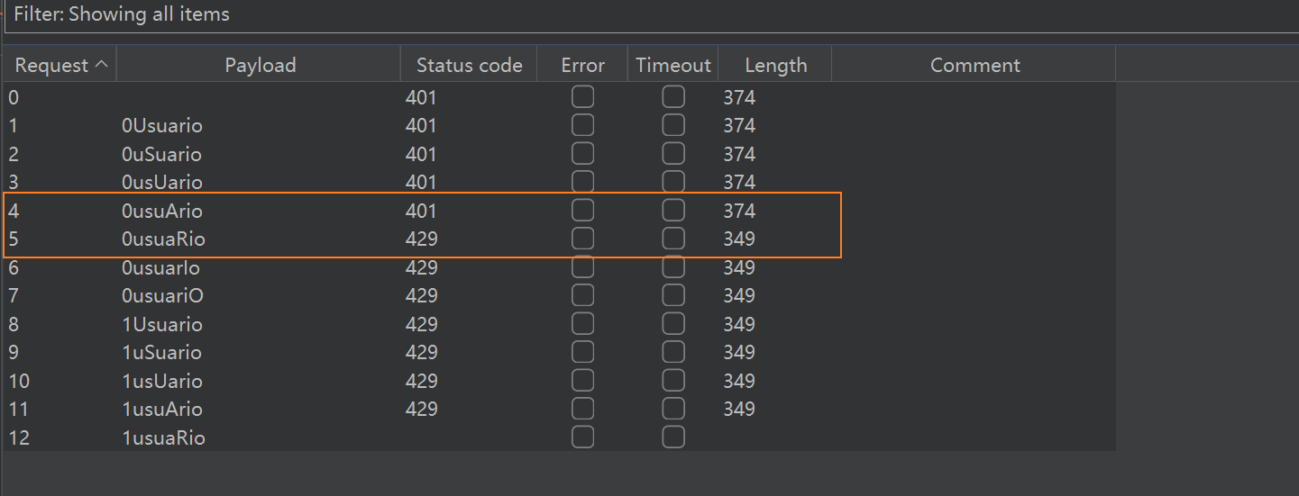Sort results by Status code column
The height and width of the screenshot is (496, 1299).
point(469,66)
